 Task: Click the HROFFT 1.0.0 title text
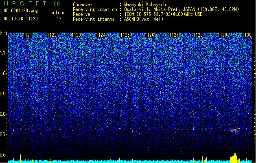32,3
